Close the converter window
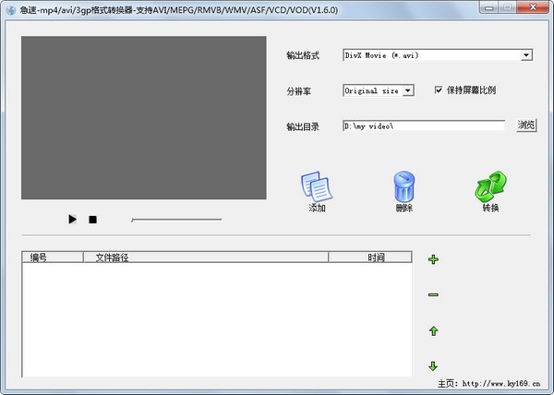The height and width of the screenshot is (395, 554). 533,7
